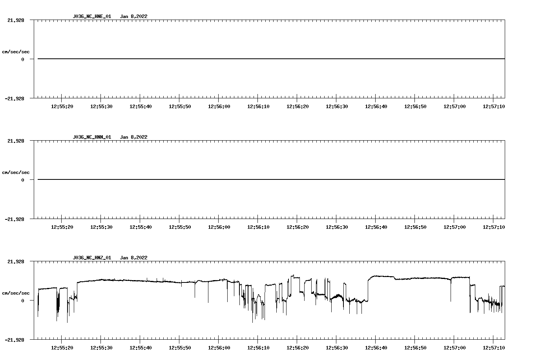Click the 12:57:10 time label under HNN plot
Screen dimensions: 533x362
pos(494,227)
